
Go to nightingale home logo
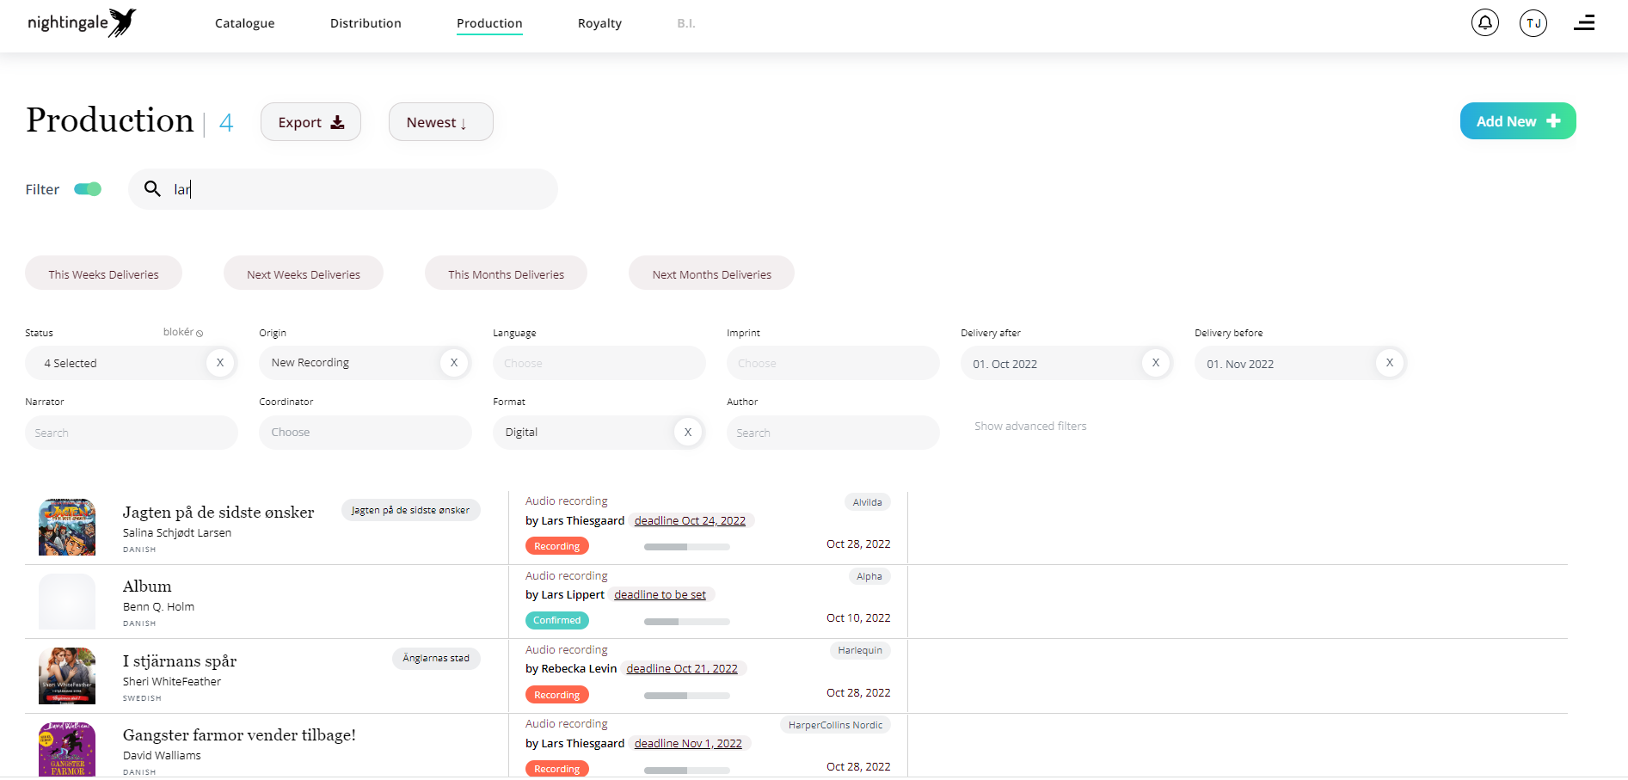(82, 22)
